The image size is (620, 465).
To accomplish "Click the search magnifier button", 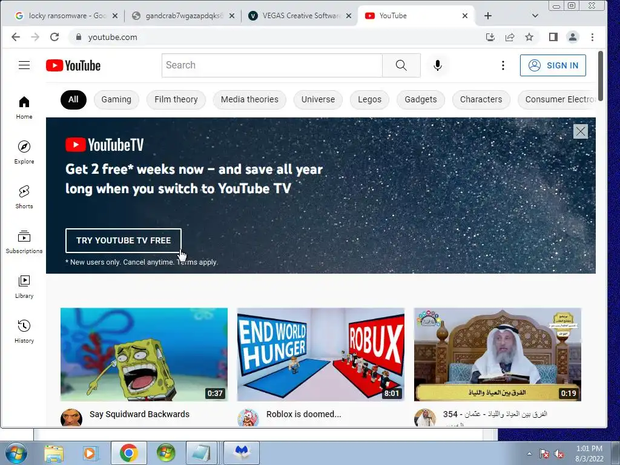I will pos(401,65).
